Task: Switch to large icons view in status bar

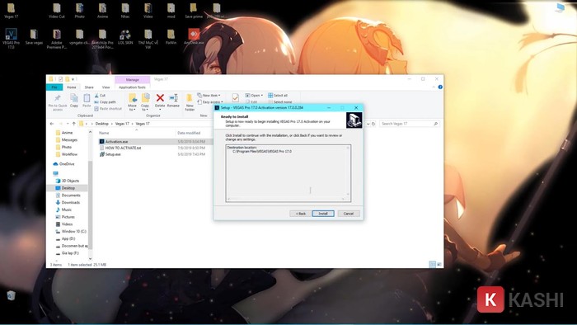Action: [439, 264]
